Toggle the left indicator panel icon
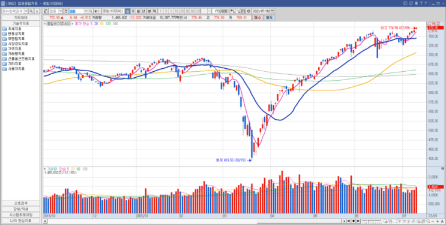The image size is (446, 225). [x=46, y=11]
